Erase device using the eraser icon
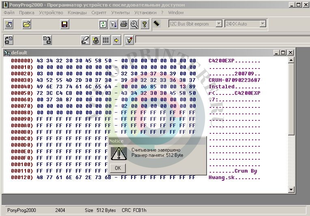This screenshot has width=310, height=216. click(85, 40)
